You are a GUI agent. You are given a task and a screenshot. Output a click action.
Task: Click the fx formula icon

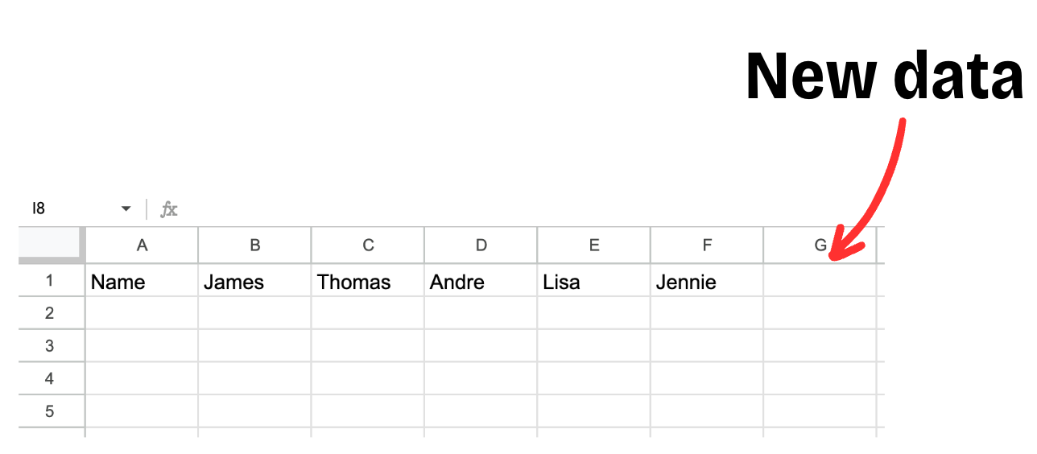pyautogui.click(x=168, y=209)
